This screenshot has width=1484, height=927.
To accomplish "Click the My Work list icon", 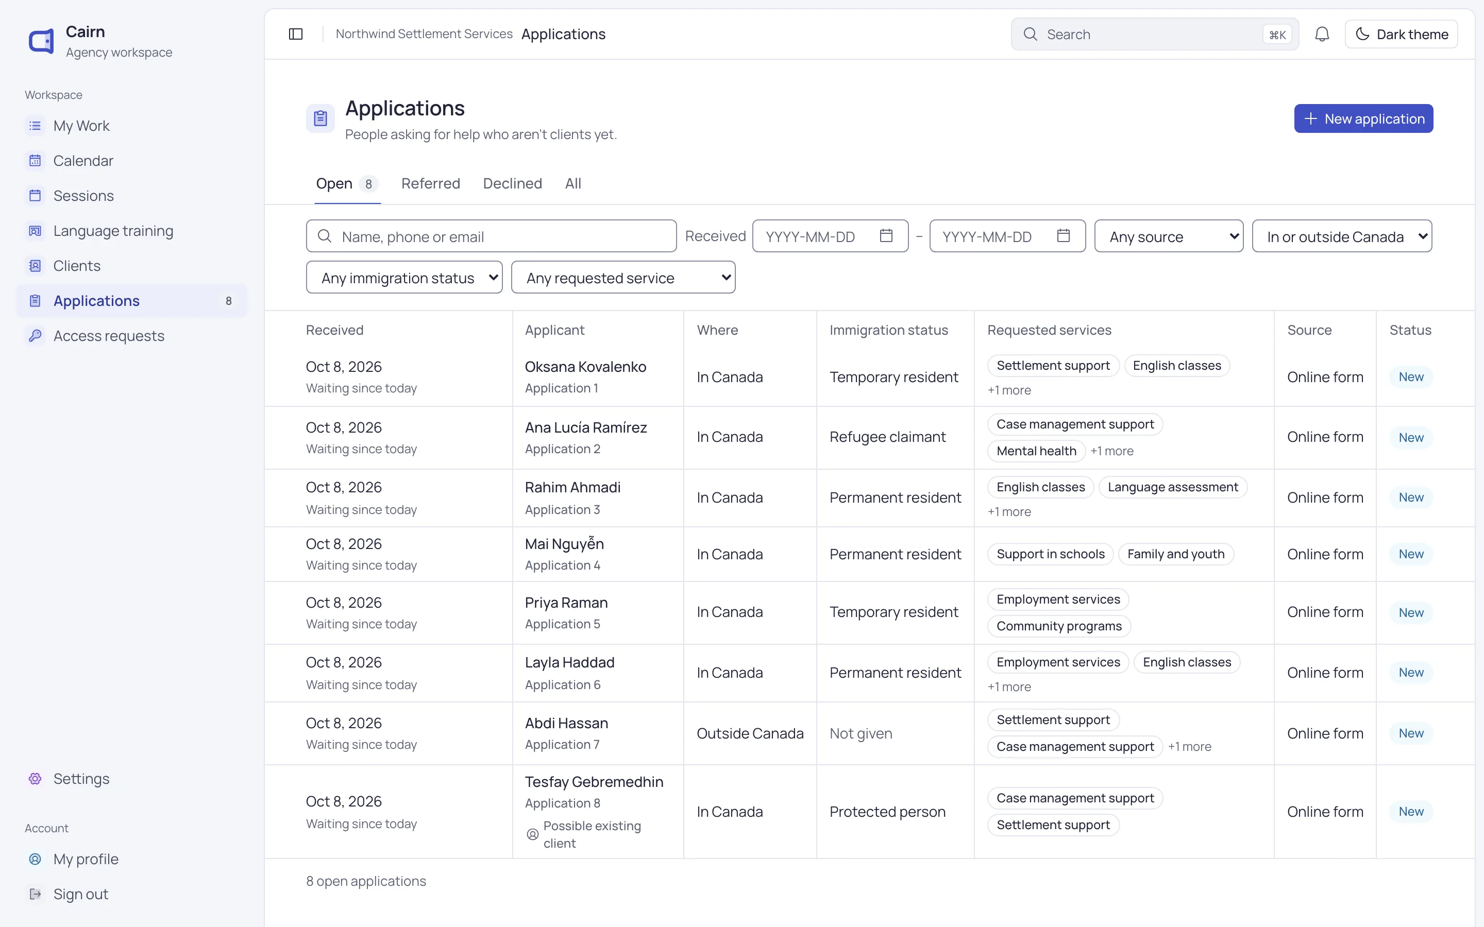I will pyautogui.click(x=35, y=126).
